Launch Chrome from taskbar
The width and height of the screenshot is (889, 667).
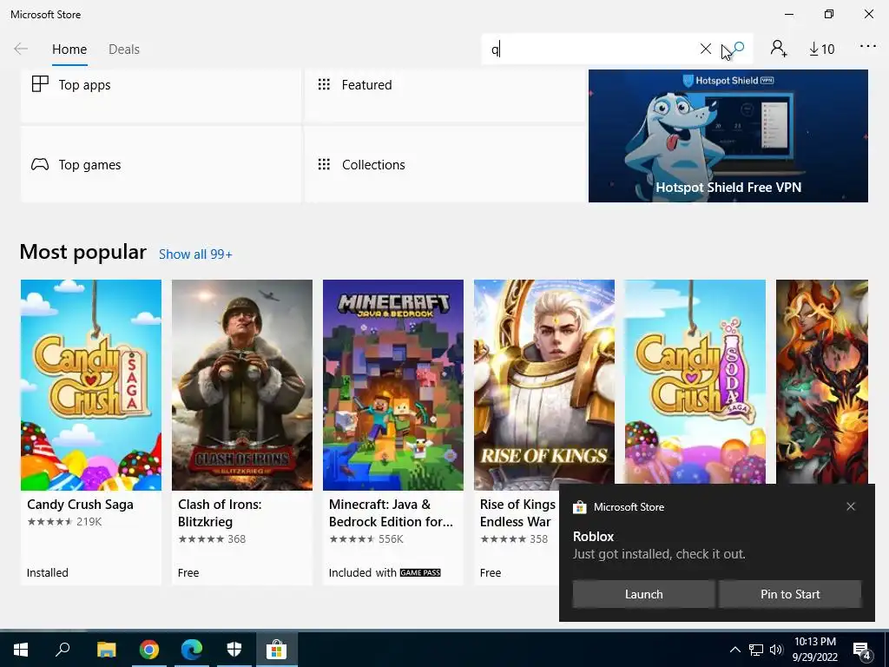click(x=148, y=649)
